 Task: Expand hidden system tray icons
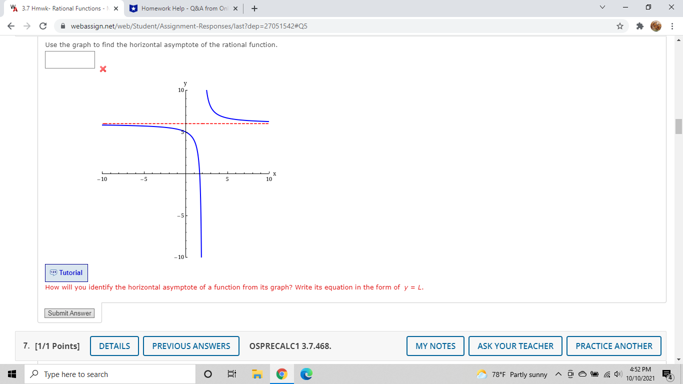pos(557,373)
